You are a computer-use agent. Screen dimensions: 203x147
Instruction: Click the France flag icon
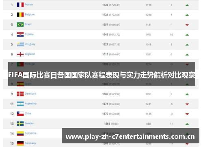[20, 5]
